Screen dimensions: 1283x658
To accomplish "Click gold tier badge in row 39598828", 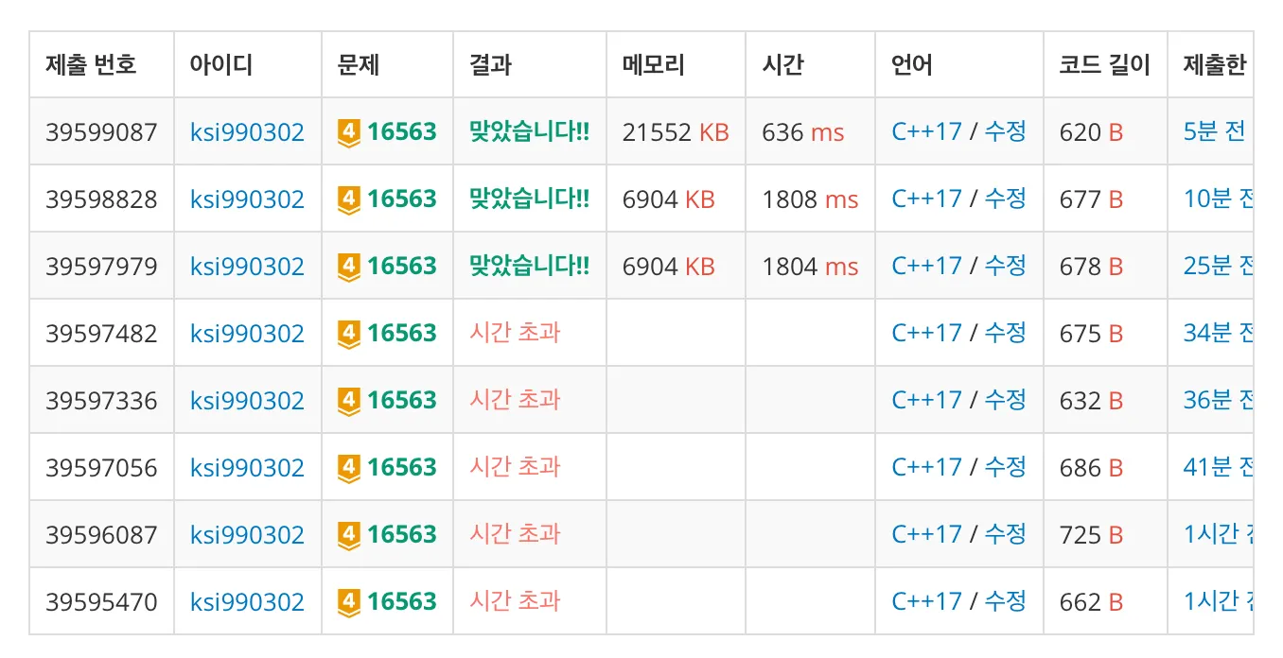I will pos(349,199).
